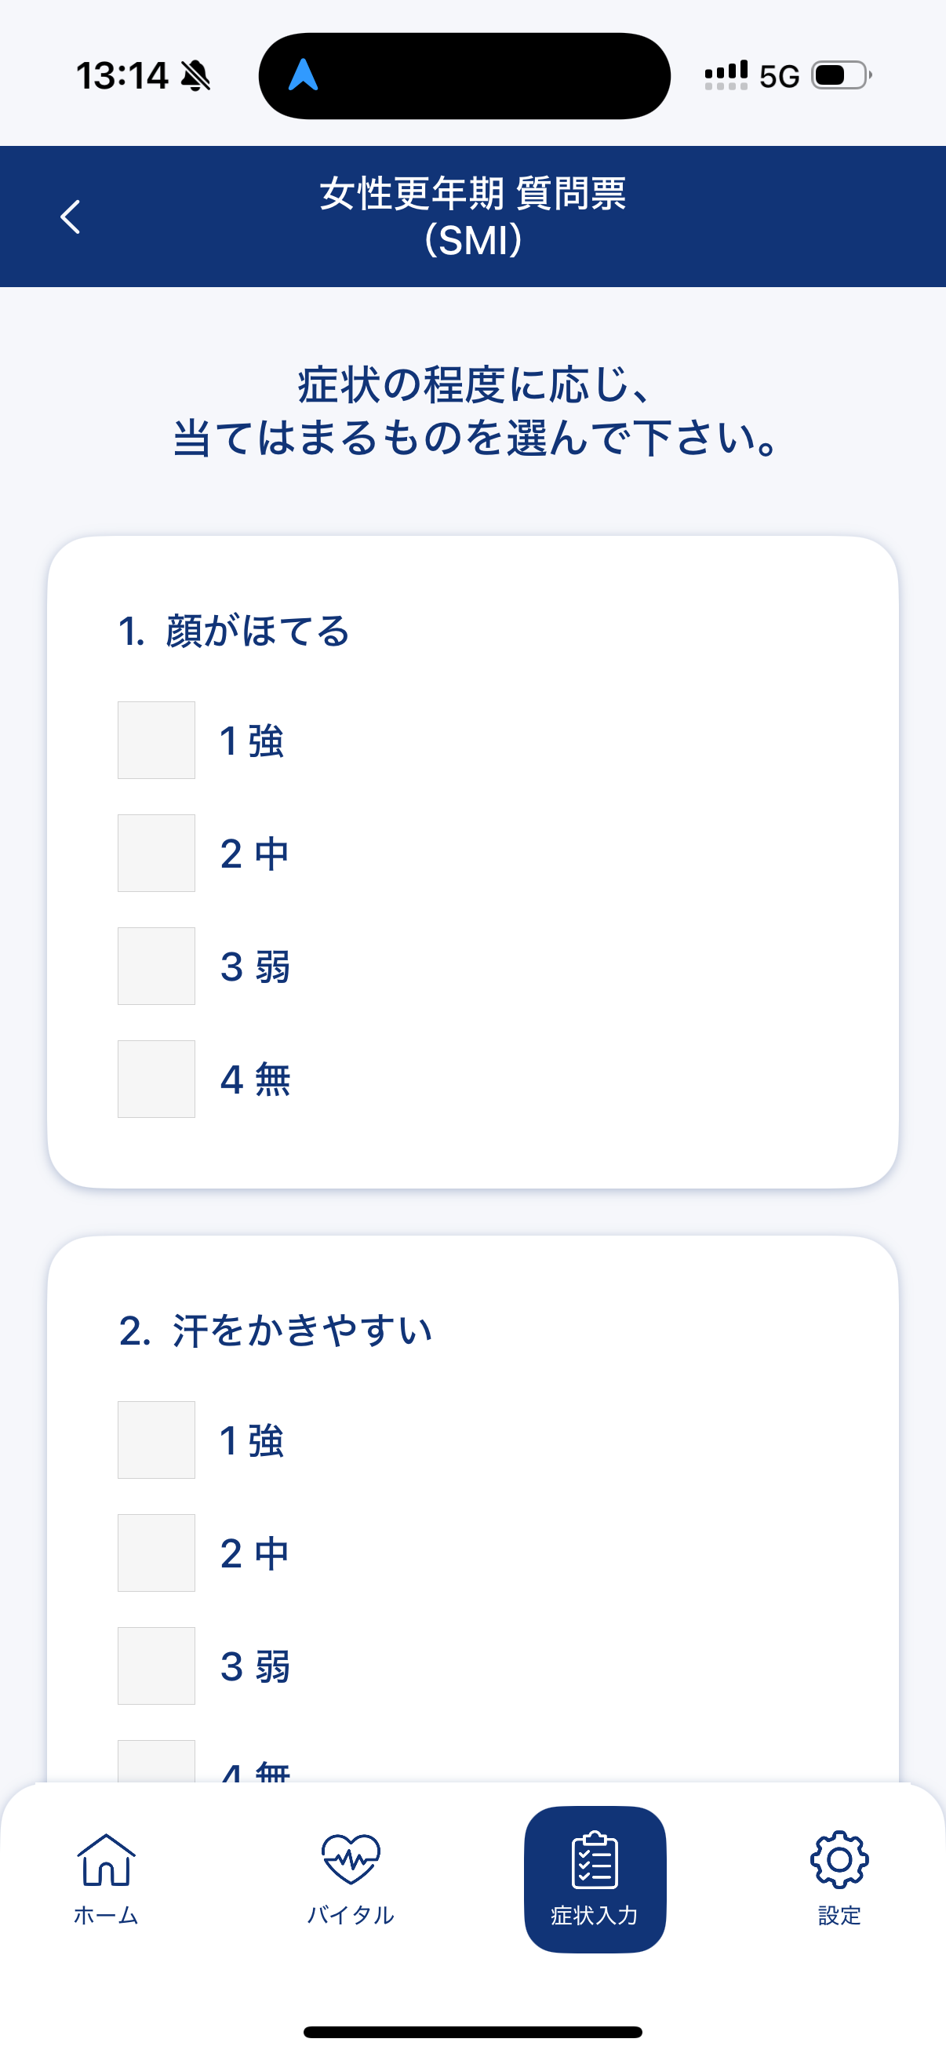Open the バイタル heart-pulse icon
The image size is (946, 2057).
(351, 1860)
